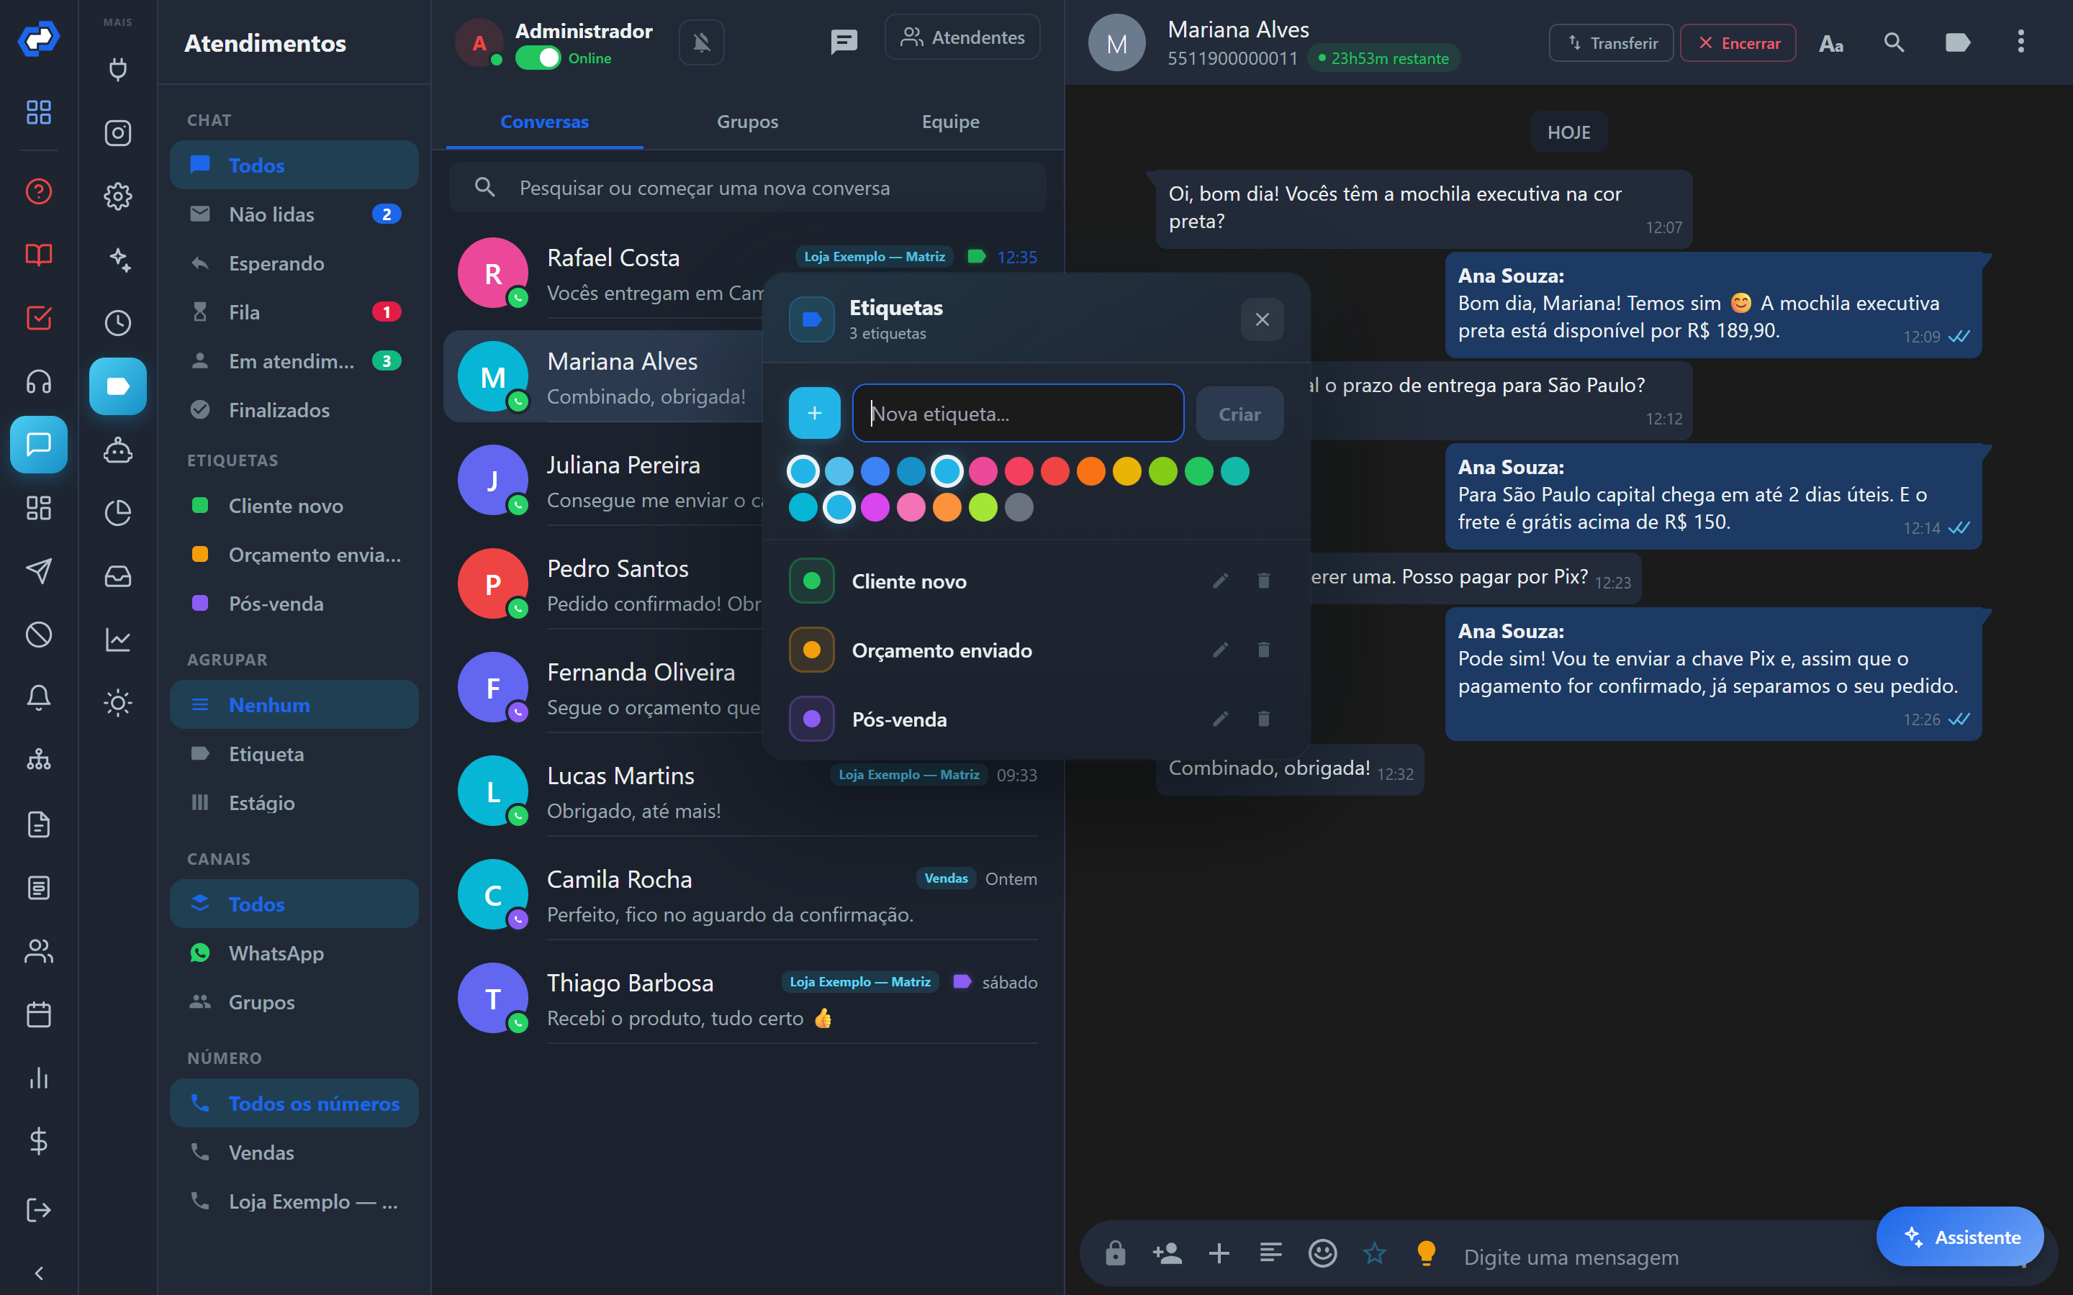Click the Atendentes button
Screen dimensions: 2073x1295
962,37
